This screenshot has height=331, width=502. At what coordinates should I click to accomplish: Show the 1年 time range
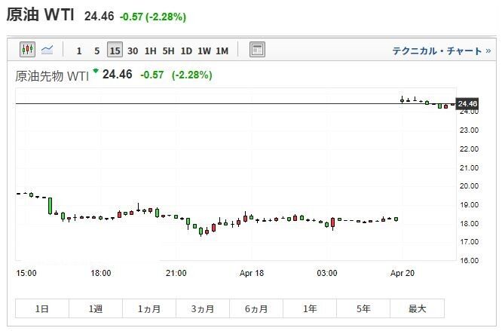[x=310, y=308]
